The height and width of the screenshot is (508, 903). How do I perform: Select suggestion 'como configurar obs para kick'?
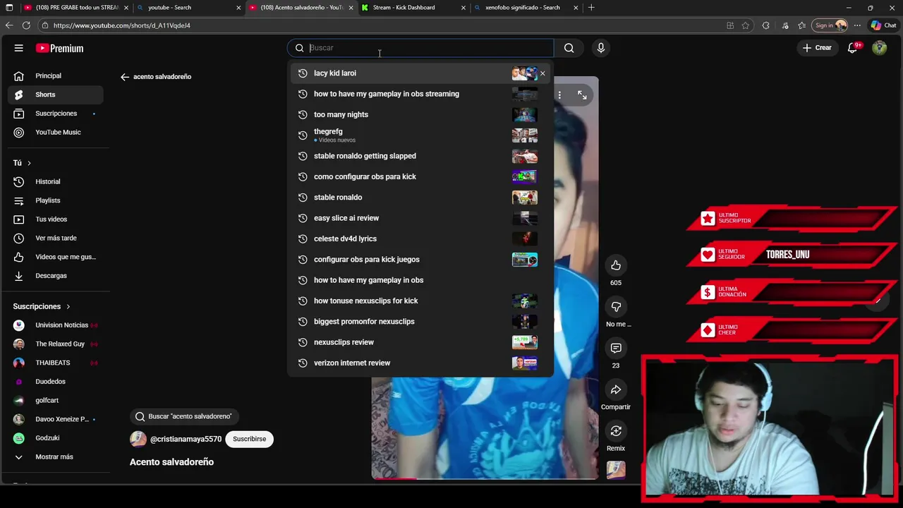[420, 176]
